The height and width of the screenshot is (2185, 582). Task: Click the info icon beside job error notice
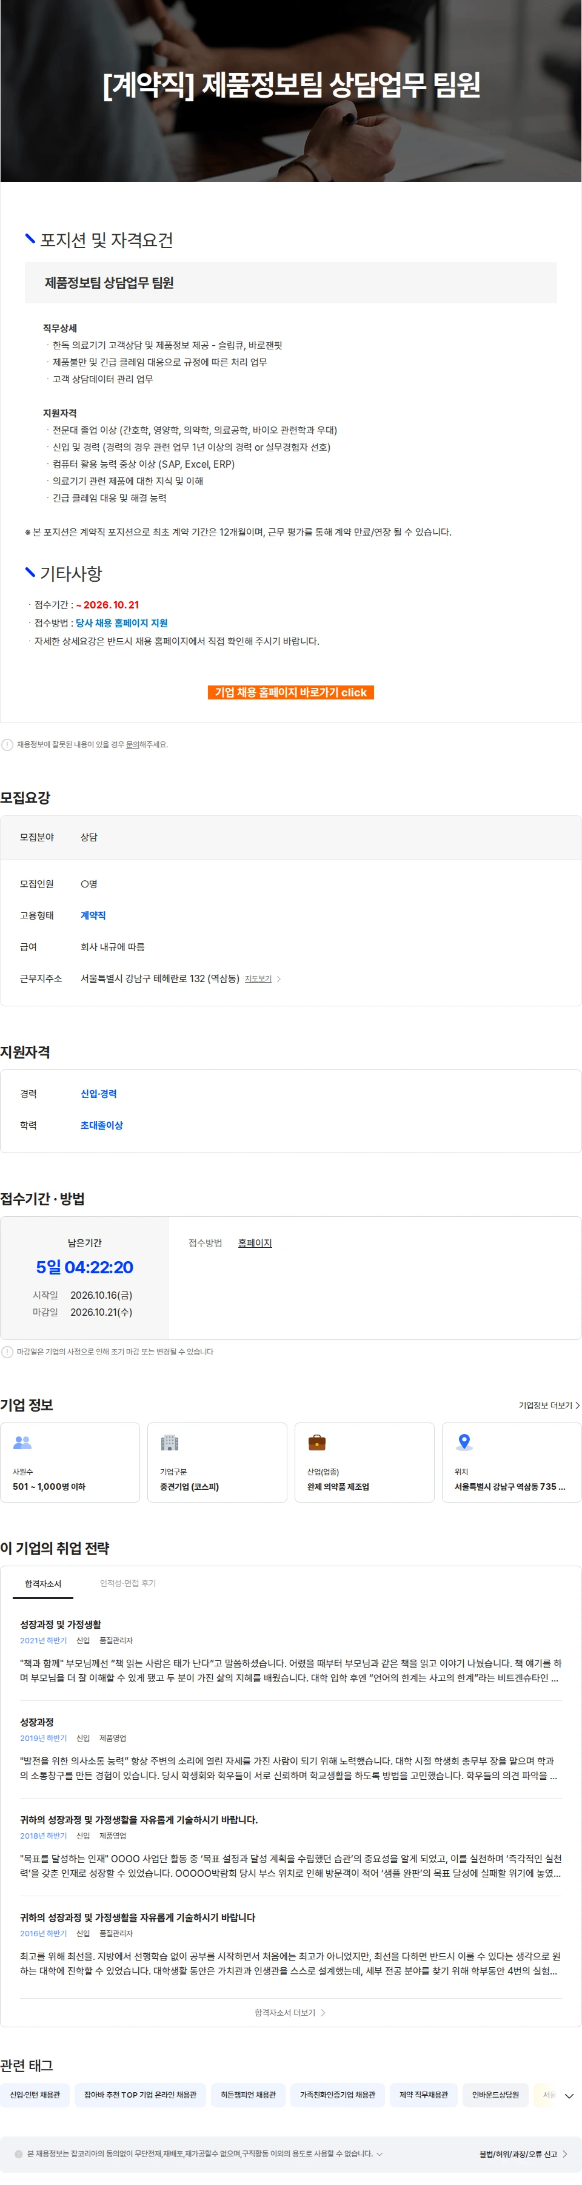pos(8,745)
